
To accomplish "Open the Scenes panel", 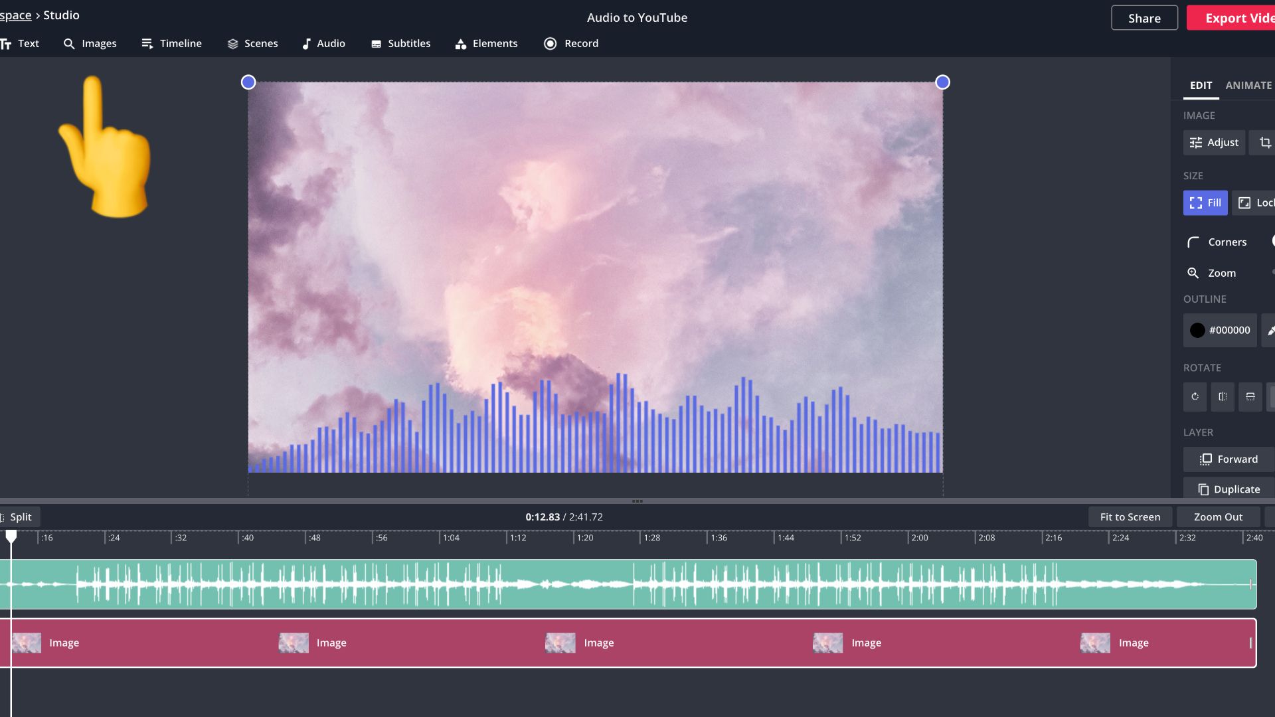I will (252, 44).
